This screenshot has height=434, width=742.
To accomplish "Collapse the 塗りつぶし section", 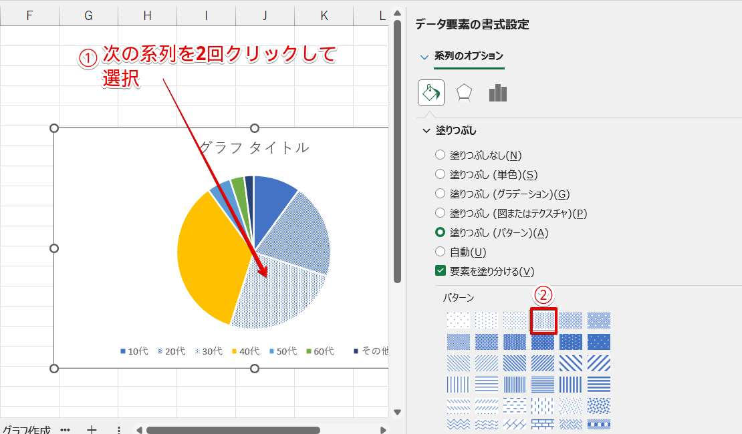I will coord(426,131).
